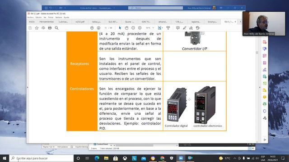Viewport: 289px width, 162px height.
Task: Click the save file icon in Acrobat toolbar
Action: (x=30, y=28)
